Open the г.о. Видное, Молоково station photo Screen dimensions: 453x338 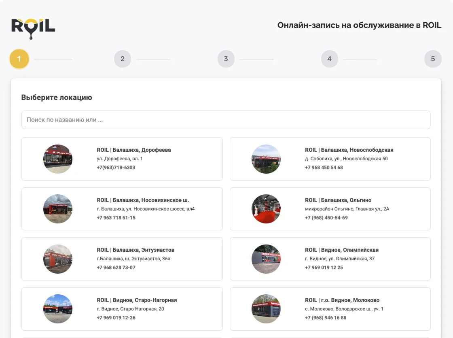pos(266,309)
